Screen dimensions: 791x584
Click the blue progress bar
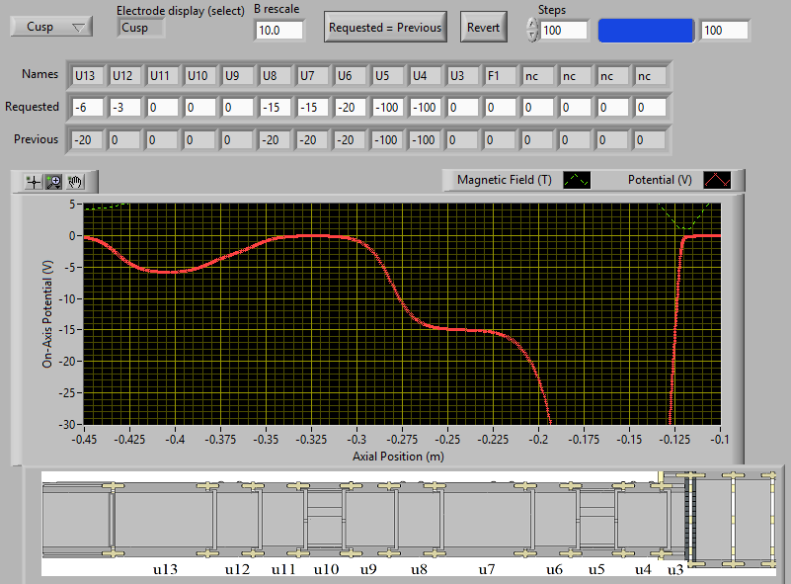coord(646,31)
